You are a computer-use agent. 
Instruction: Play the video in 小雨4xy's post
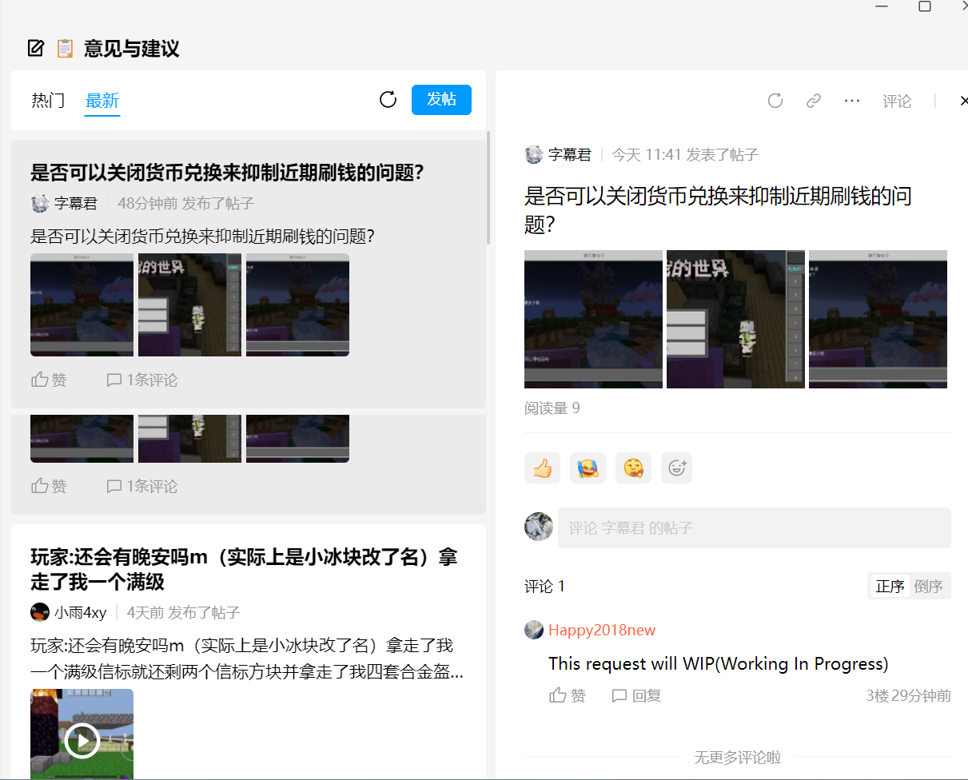tap(82, 740)
